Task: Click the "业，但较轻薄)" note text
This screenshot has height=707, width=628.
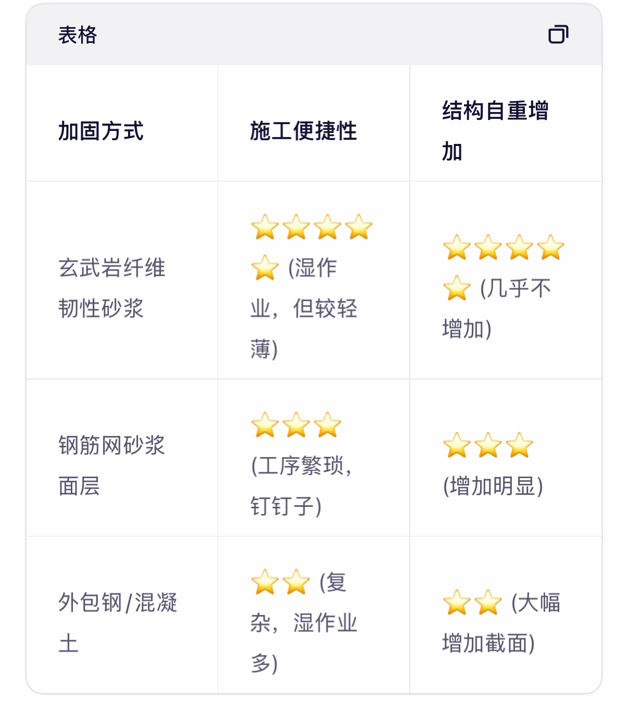Action: [x=304, y=309]
